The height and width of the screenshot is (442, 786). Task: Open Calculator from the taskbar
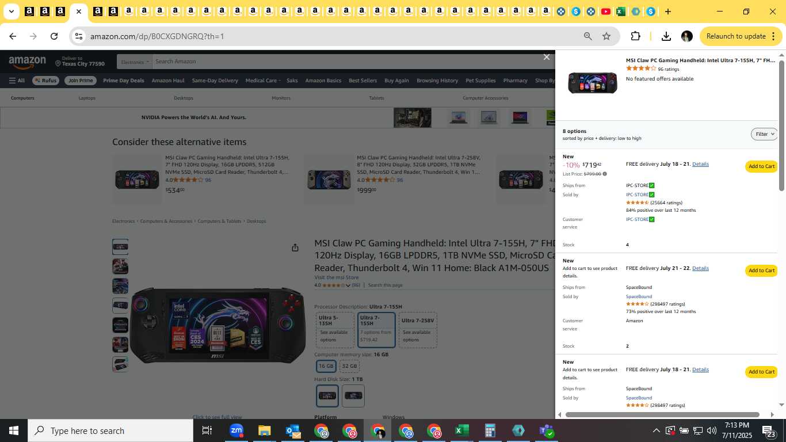[490, 430]
